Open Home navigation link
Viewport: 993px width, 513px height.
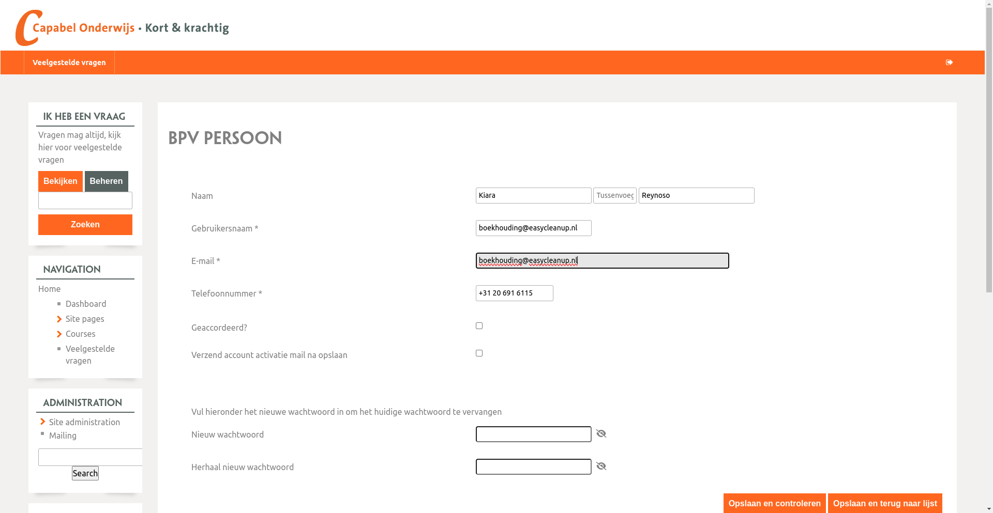coord(50,289)
